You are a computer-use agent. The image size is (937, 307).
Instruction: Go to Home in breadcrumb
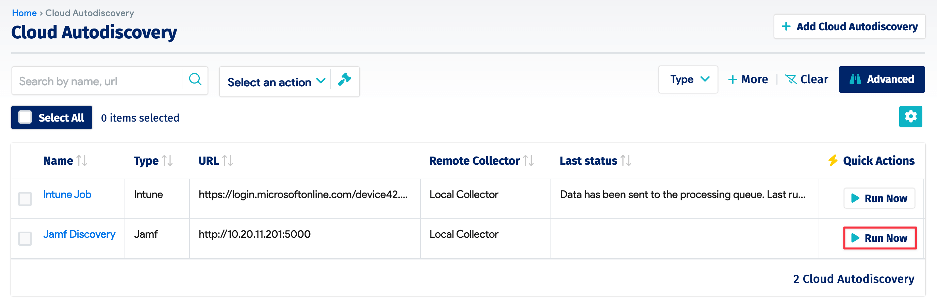24,13
